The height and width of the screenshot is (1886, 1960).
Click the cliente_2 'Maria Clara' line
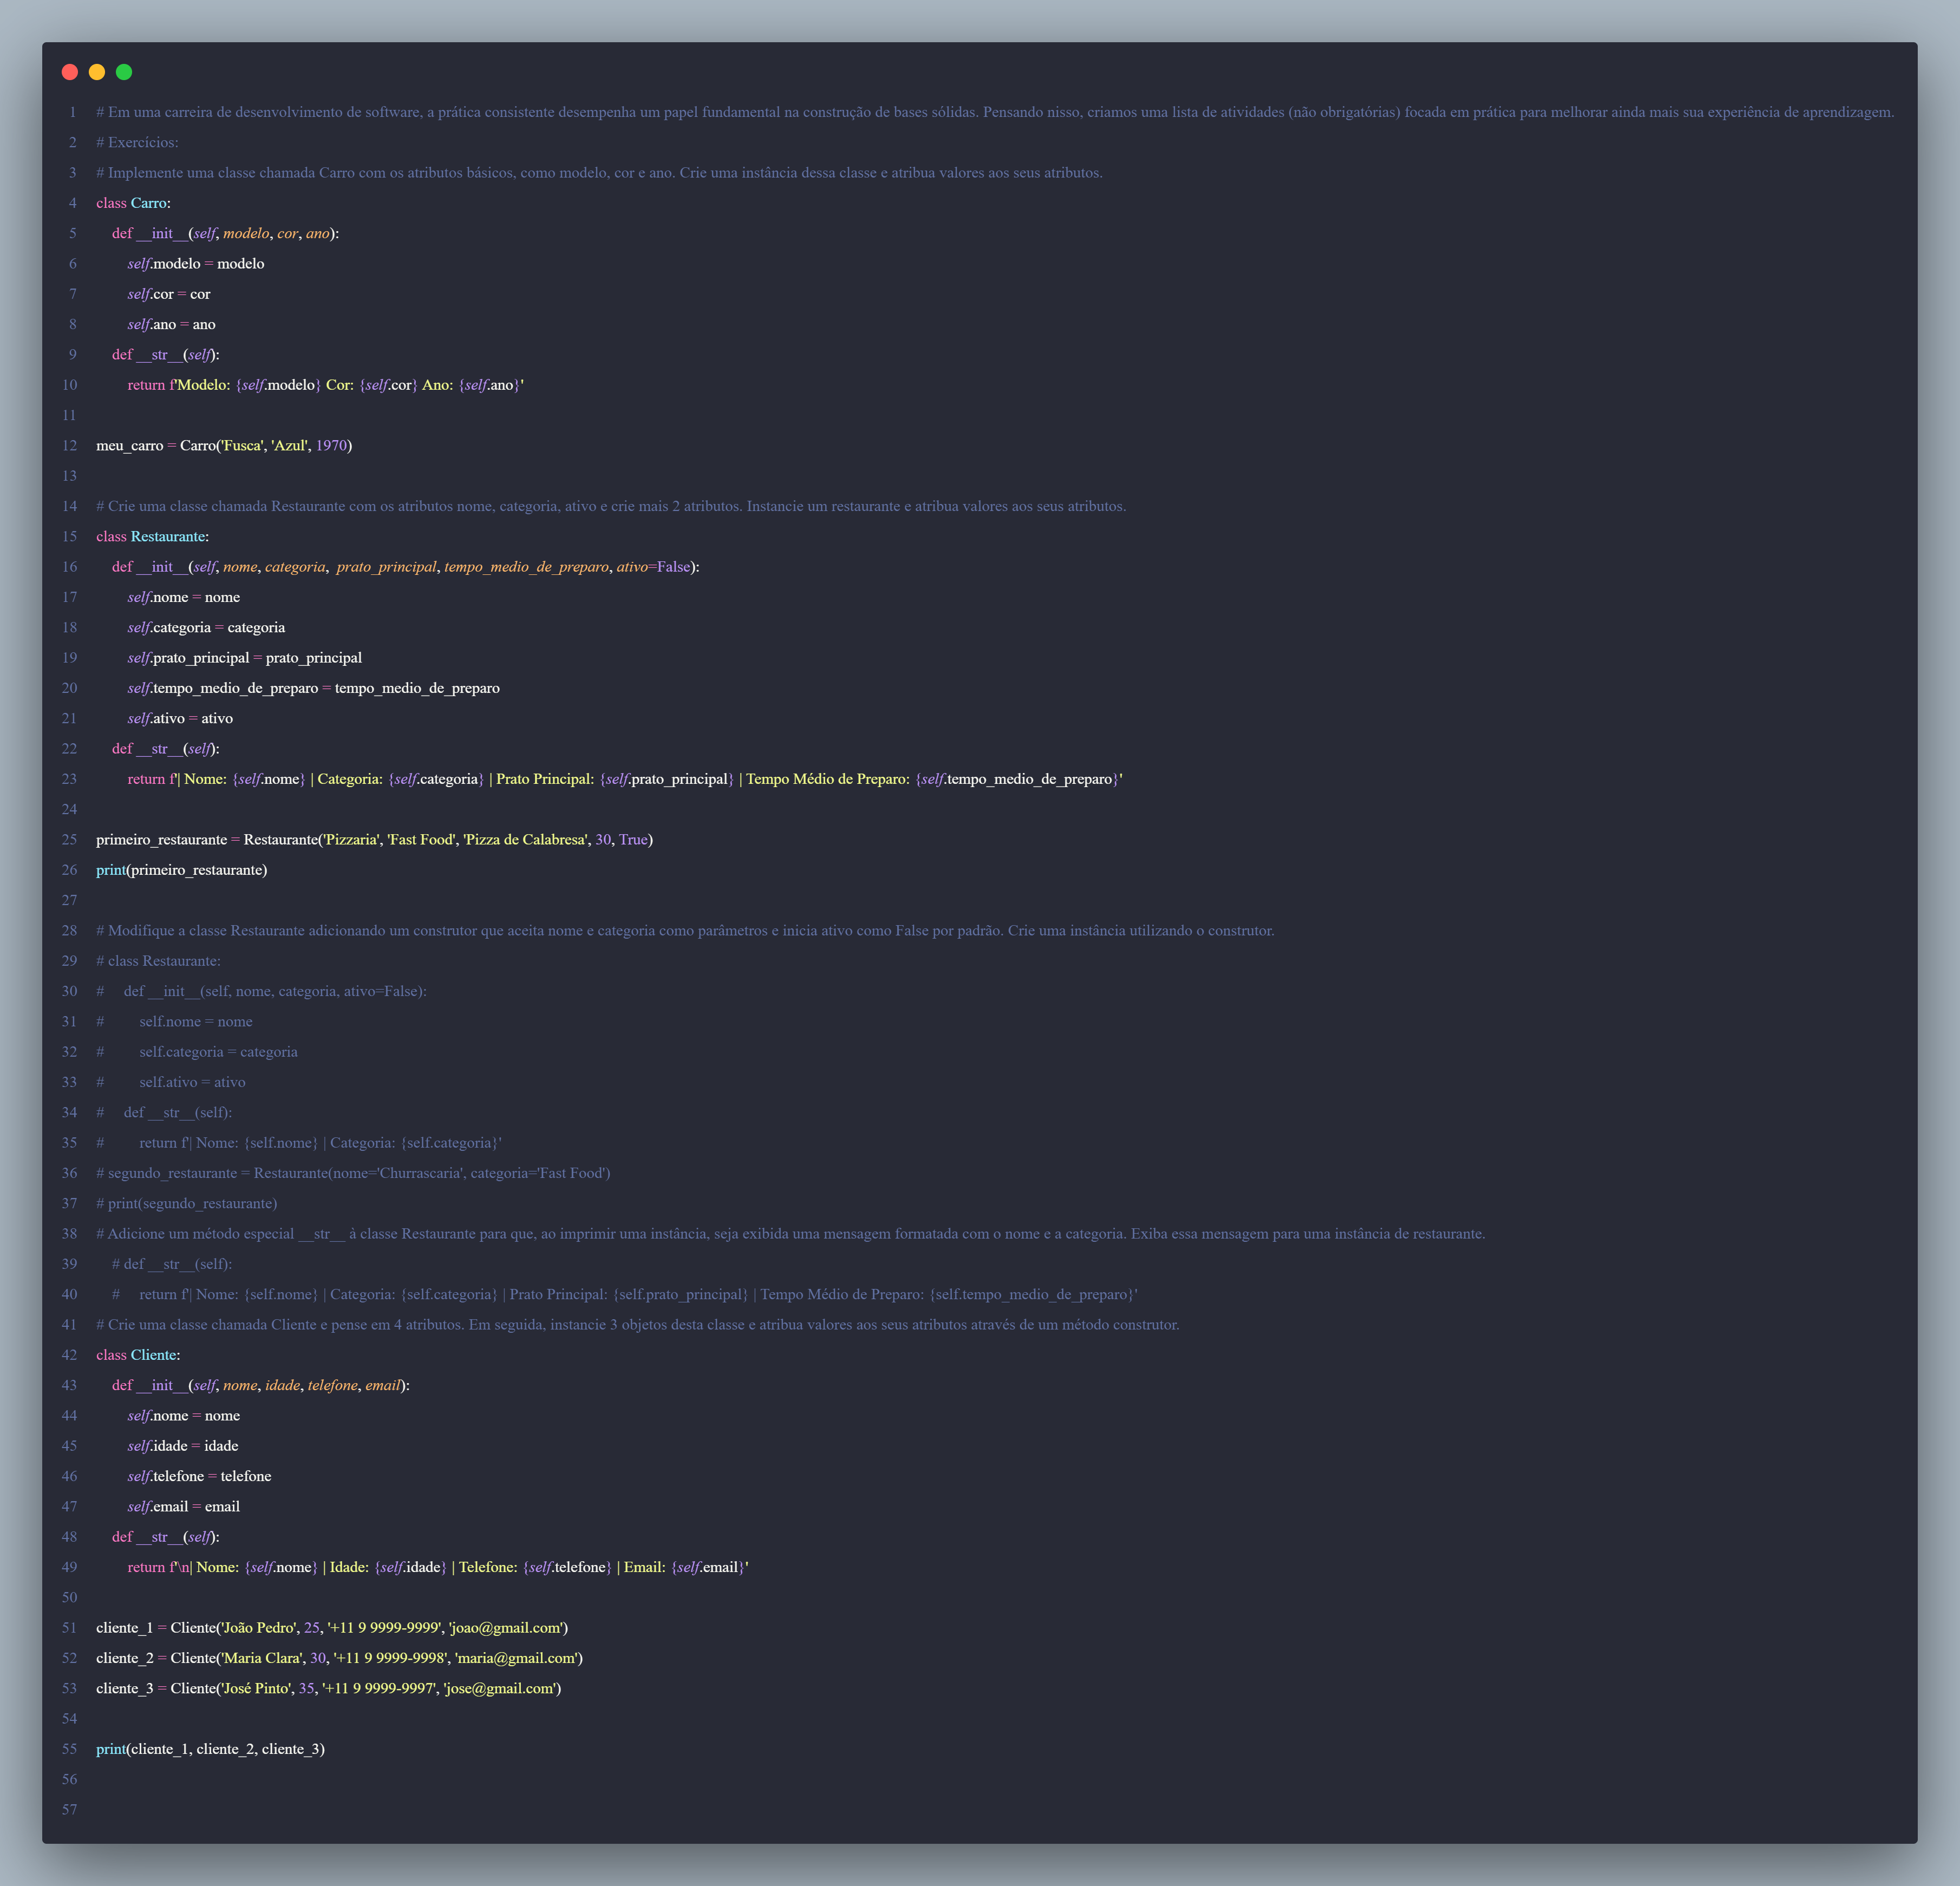[x=339, y=1658]
